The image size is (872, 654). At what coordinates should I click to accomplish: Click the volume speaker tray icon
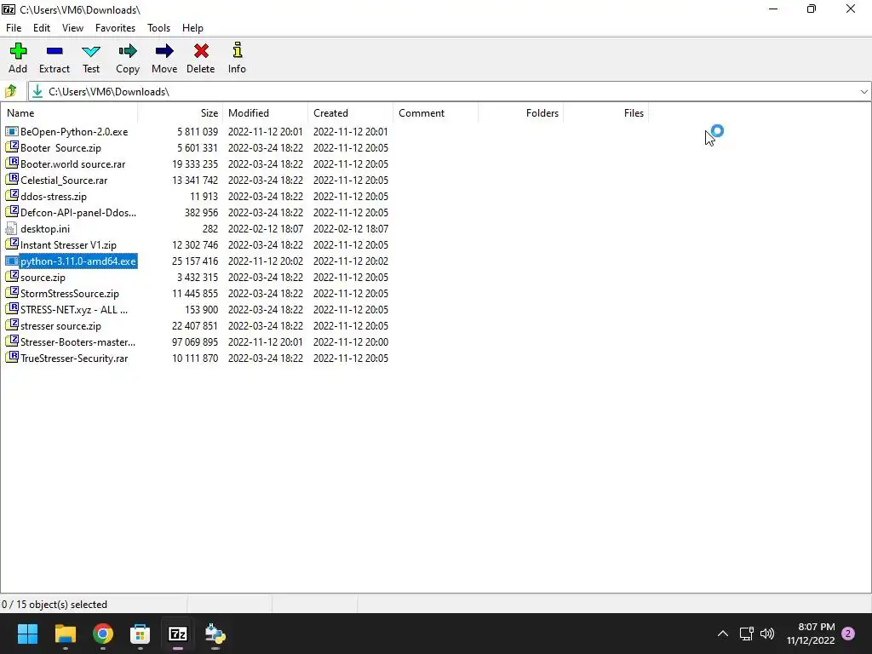(x=767, y=634)
